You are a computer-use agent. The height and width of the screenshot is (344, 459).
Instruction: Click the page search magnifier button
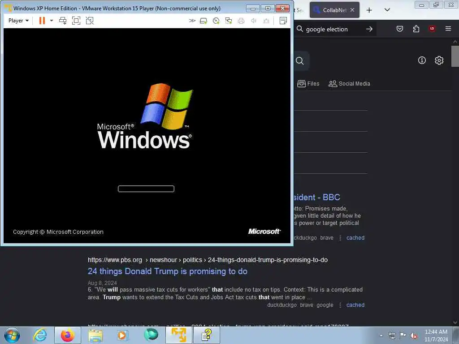[300, 60]
